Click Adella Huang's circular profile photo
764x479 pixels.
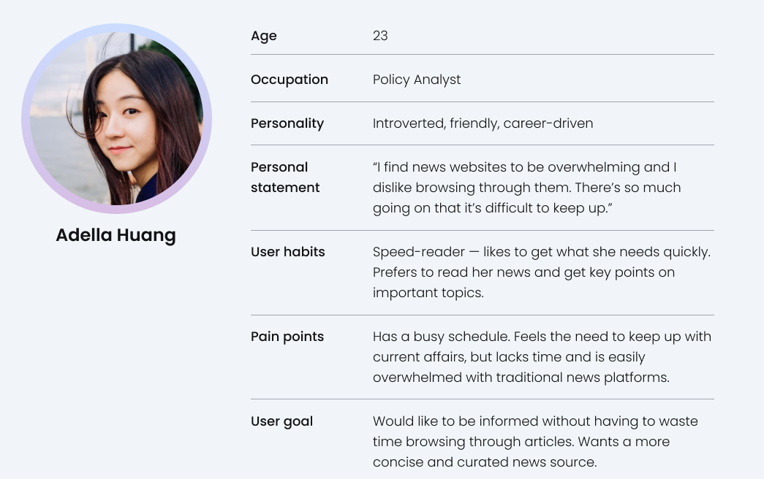pyautogui.click(x=116, y=118)
